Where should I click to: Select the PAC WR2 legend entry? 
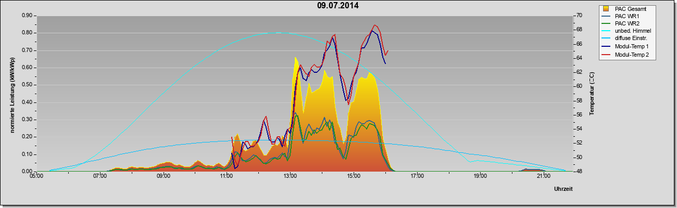click(626, 23)
